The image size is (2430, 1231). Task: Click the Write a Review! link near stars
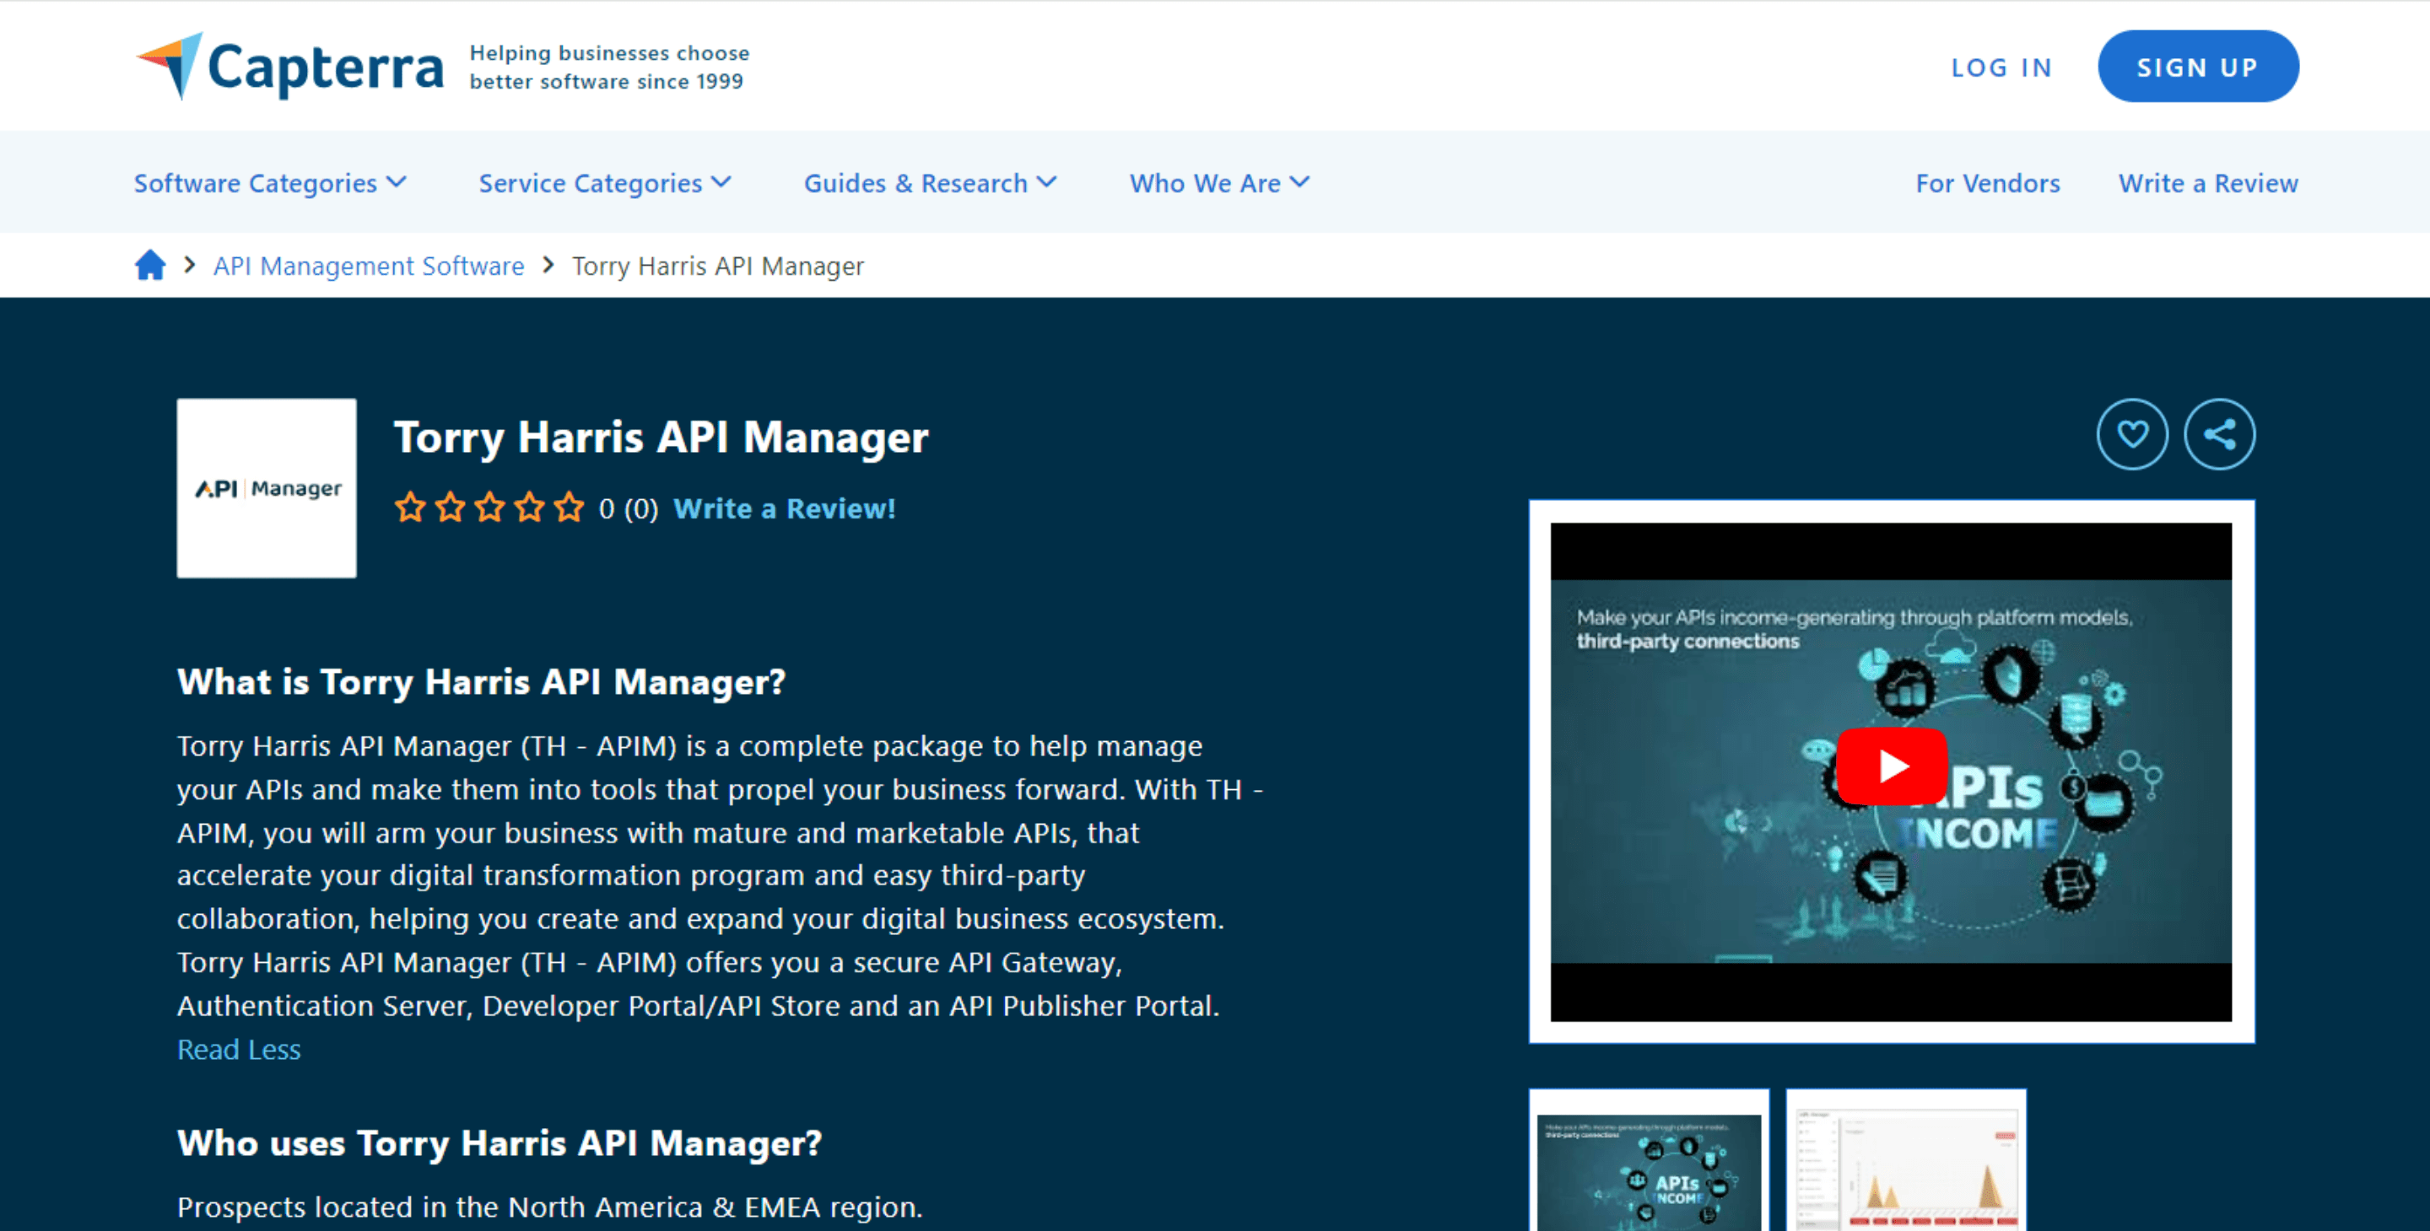point(784,508)
